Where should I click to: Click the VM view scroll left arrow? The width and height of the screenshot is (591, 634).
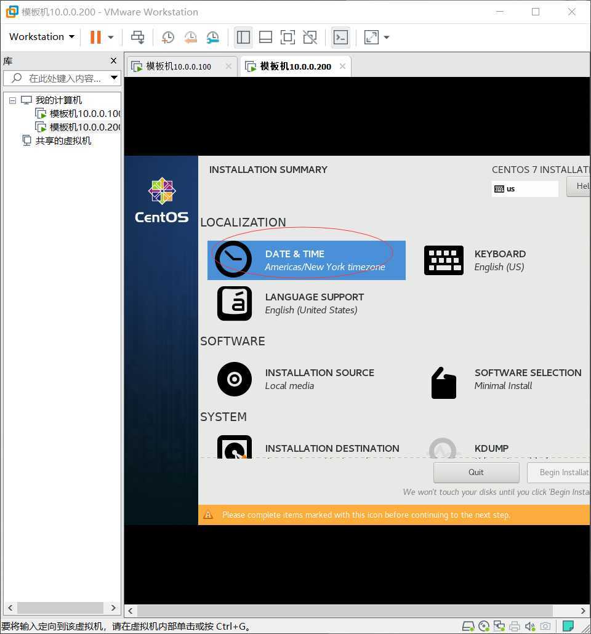[x=131, y=611]
